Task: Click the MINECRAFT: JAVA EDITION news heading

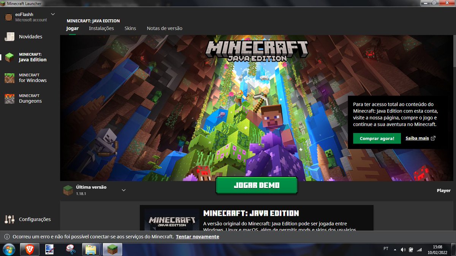Action: point(251,213)
